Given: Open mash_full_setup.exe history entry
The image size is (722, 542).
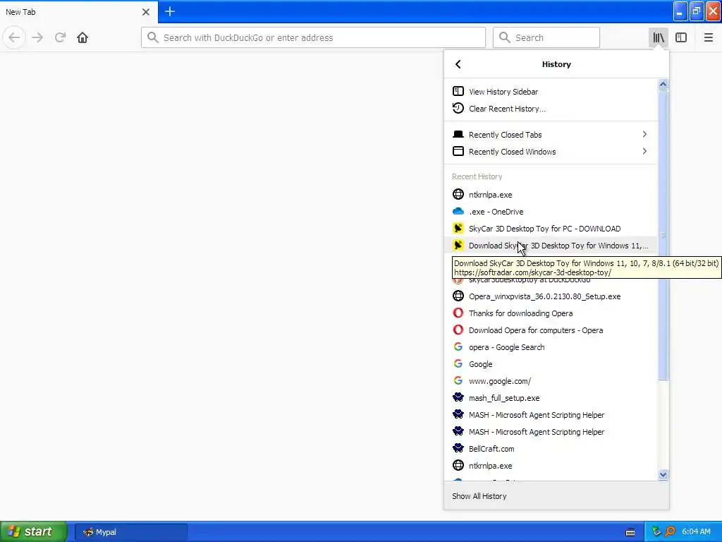Looking at the screenshot, I should 551,398.
